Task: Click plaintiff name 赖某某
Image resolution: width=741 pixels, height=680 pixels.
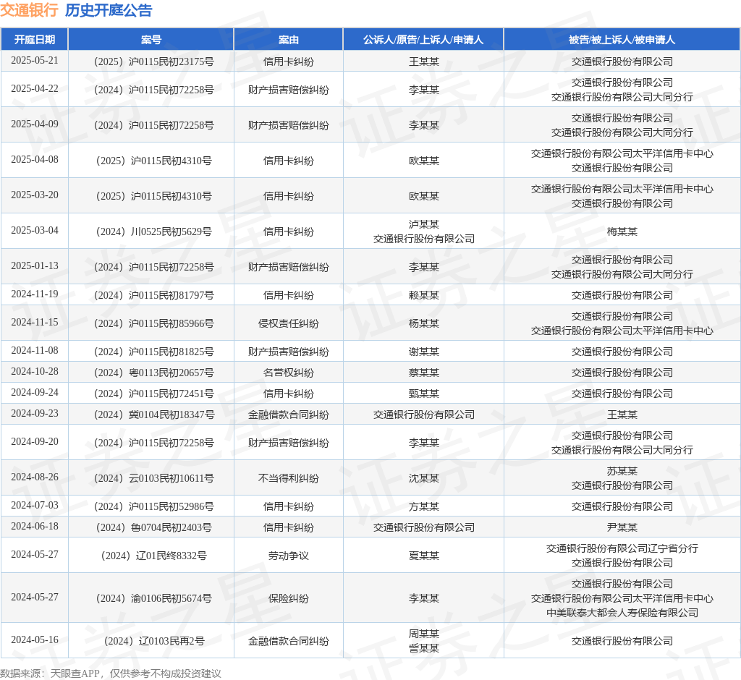Action: (x=424, y=296)
